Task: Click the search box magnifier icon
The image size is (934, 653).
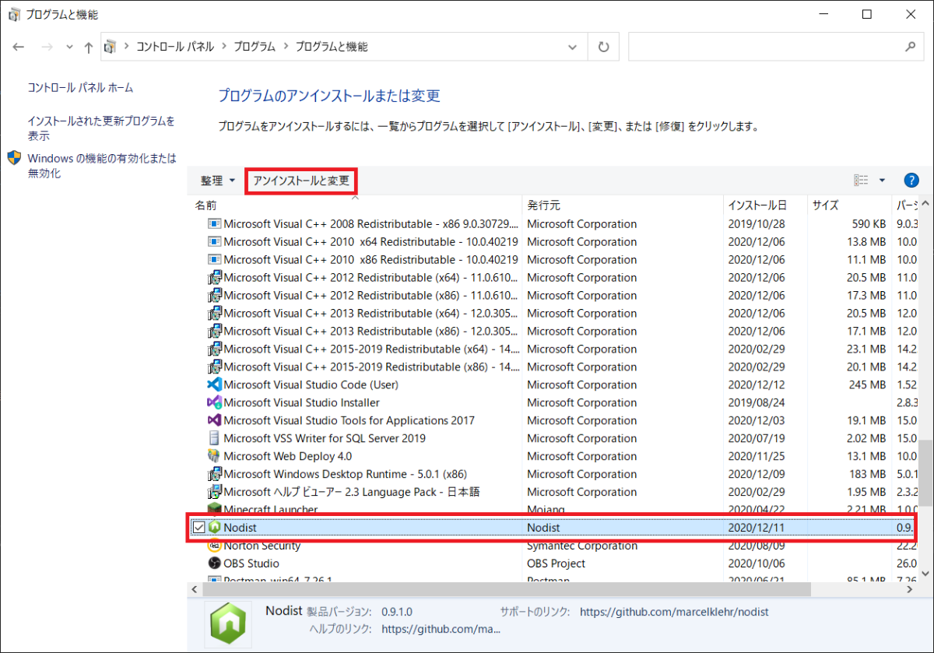Action: [x=910, y=47]
